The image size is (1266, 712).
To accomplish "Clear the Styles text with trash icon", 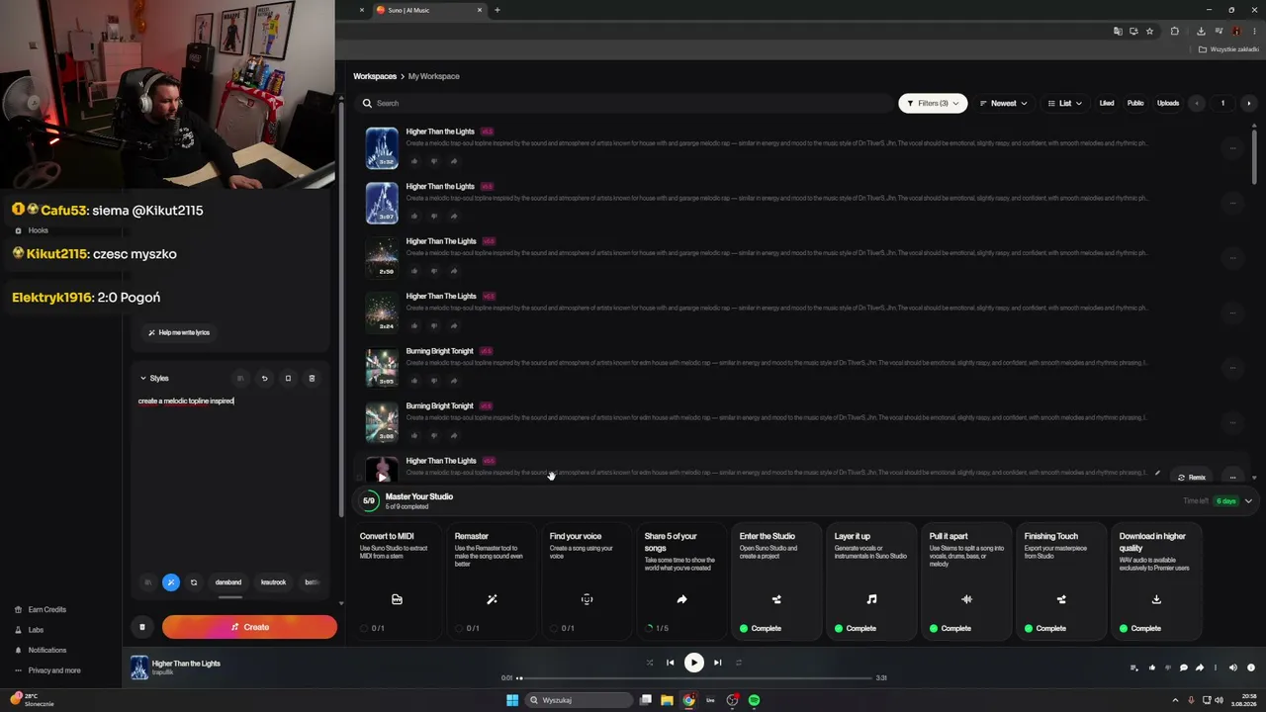I will click(x=312, y=378).
